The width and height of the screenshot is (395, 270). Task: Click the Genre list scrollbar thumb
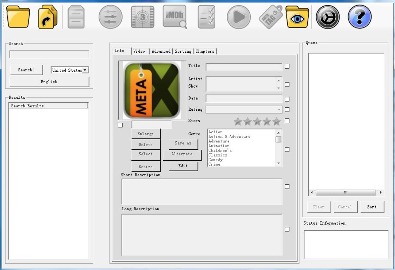(279, 139)
